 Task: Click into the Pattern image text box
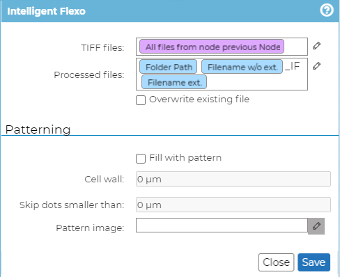tap(222, 225)
